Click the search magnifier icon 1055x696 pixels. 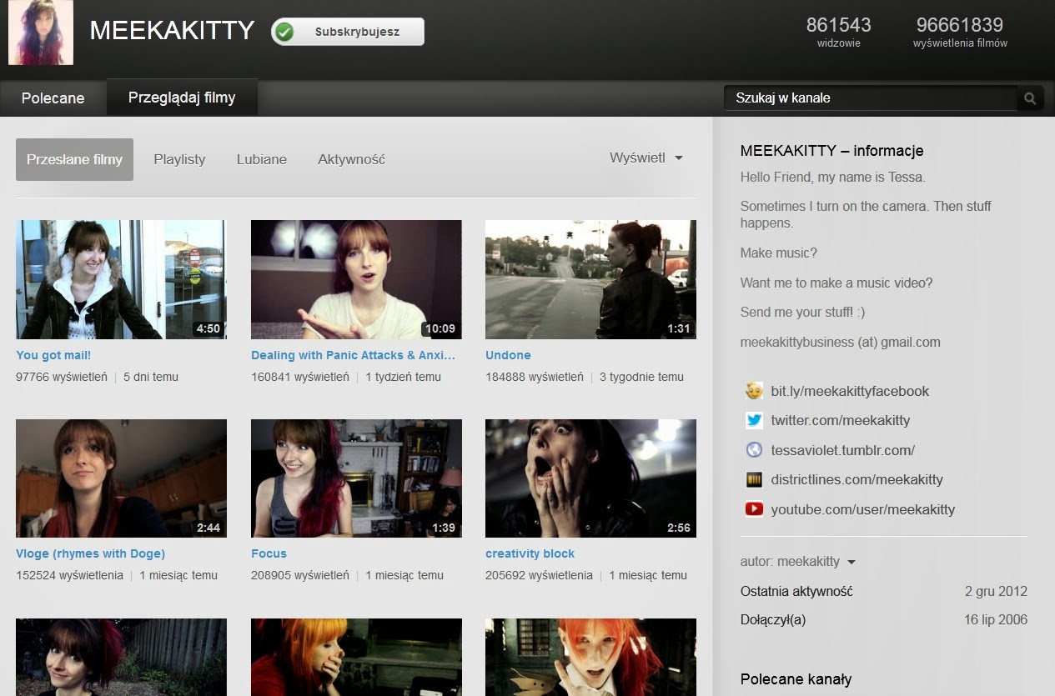(x=1030, y=98)
